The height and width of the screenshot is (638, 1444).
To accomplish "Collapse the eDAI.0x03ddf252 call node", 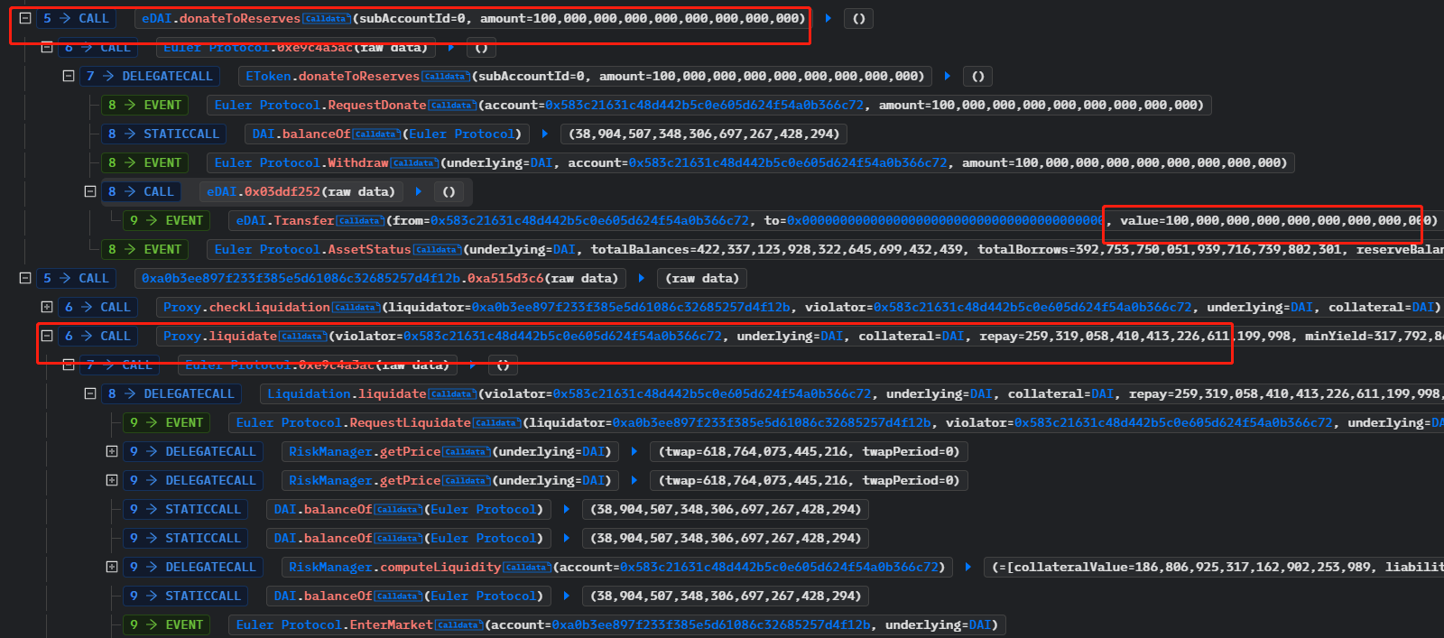I will point(90,191).
